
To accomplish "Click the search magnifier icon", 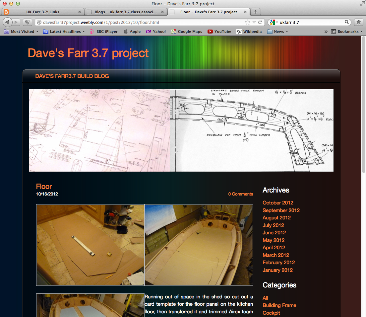I will click(x=347, y=22).
